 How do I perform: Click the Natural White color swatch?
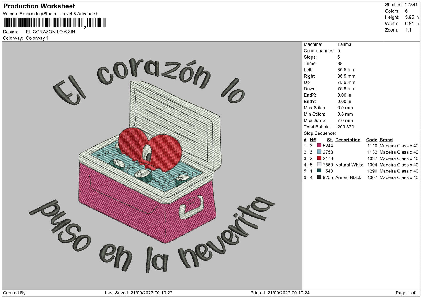[319, 164]
